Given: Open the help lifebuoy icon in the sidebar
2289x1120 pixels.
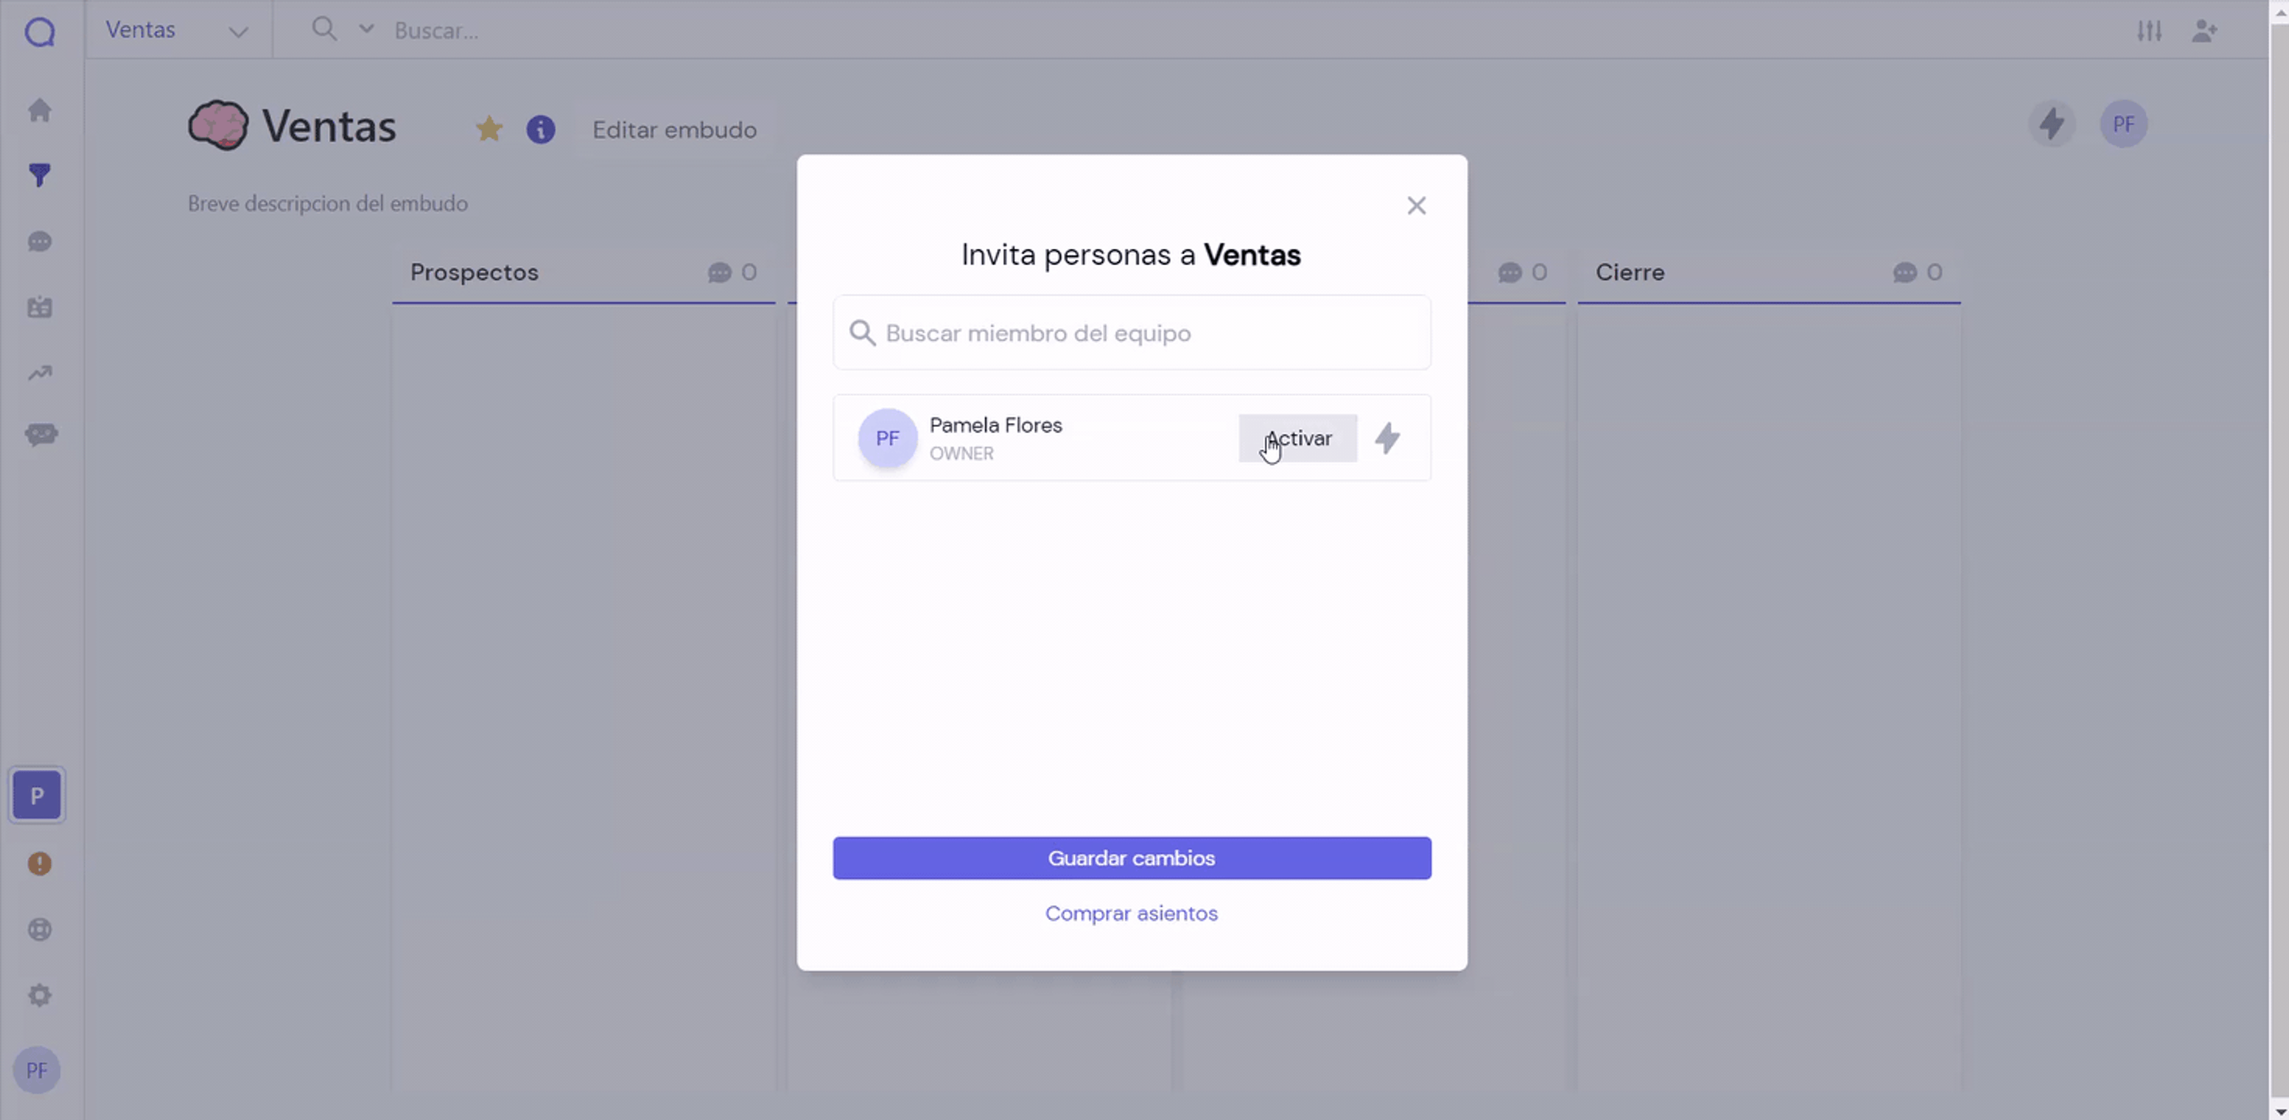Looking at the screenshot, I should pyautogui.click(x=40, y=929).
